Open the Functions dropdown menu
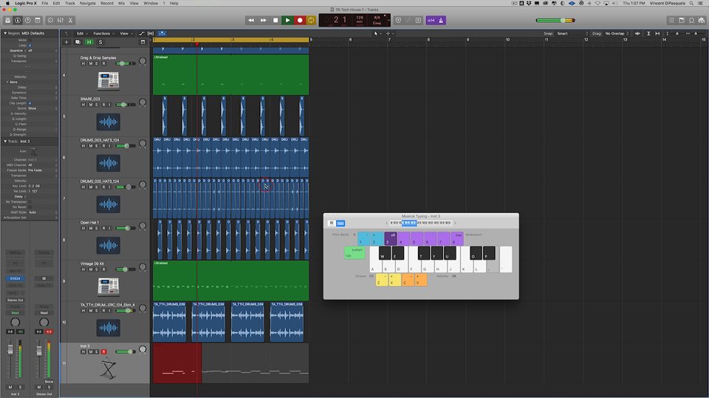The height and width of the screenshot is (398, 709). (x=103, y=33)
